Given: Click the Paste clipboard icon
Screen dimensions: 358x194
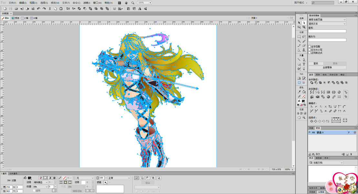Looking at the screenshot, I should pyautogui.click(x=61, y=9).
